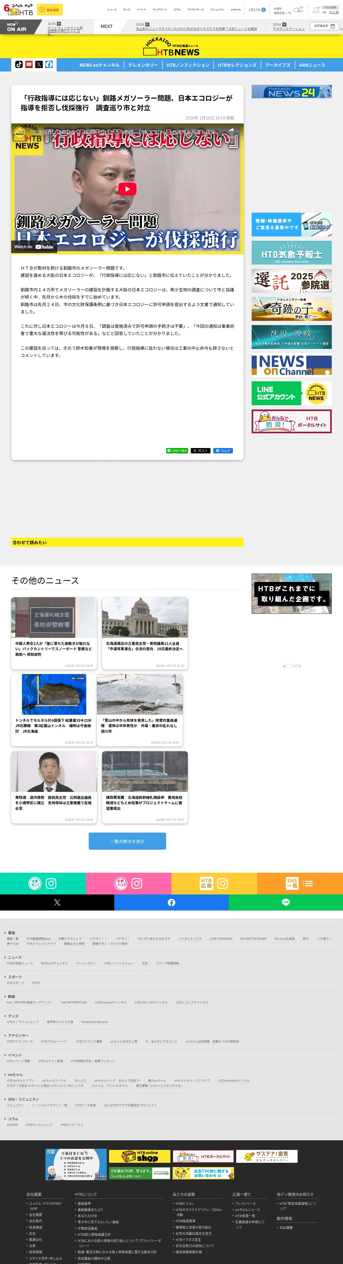Open the Facebook icon in the blue bar

[49, 64]
